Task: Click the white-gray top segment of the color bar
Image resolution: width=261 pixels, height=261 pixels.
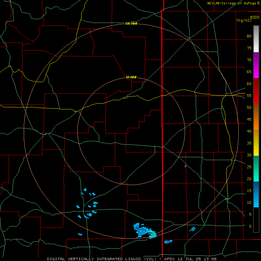Action: 256,39
